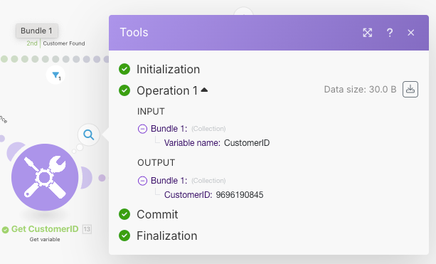The width and height of the screenshot is (436, 264).
Task: Click the magnifier inspection bubble
Action: (89, 135)
